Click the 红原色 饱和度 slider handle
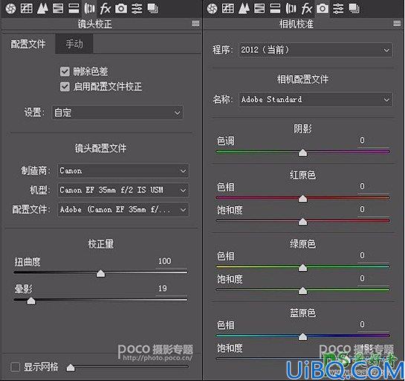 (x=302, y=222)
